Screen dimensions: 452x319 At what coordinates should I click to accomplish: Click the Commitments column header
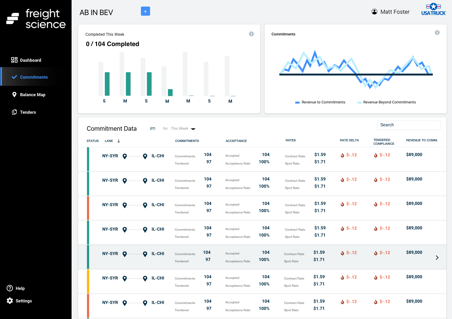point(187,141)
